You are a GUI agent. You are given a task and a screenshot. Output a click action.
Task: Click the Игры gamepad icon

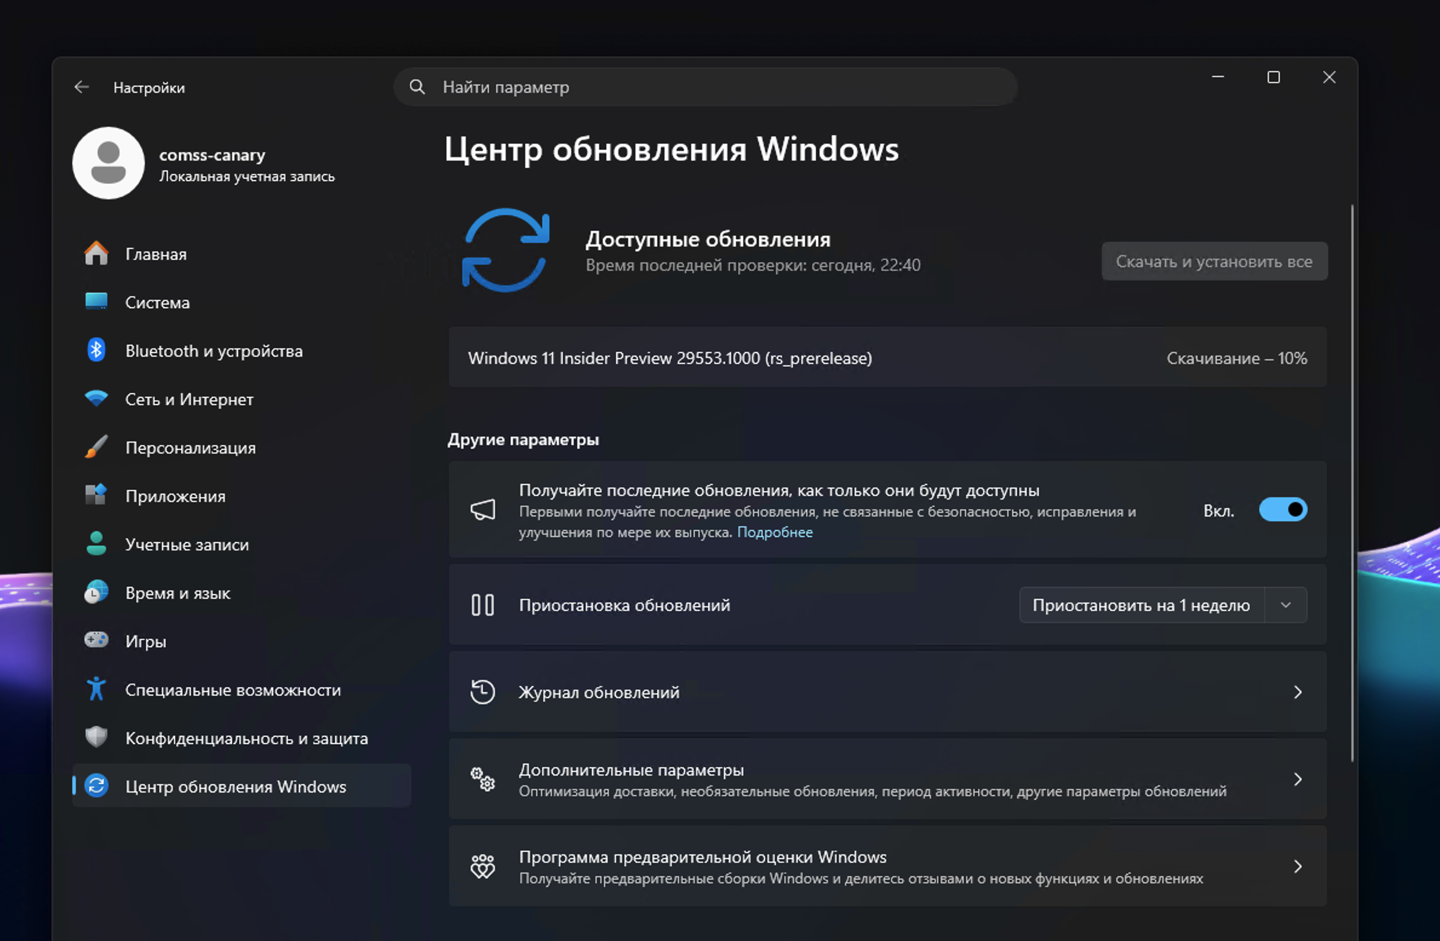pos(96,640)
